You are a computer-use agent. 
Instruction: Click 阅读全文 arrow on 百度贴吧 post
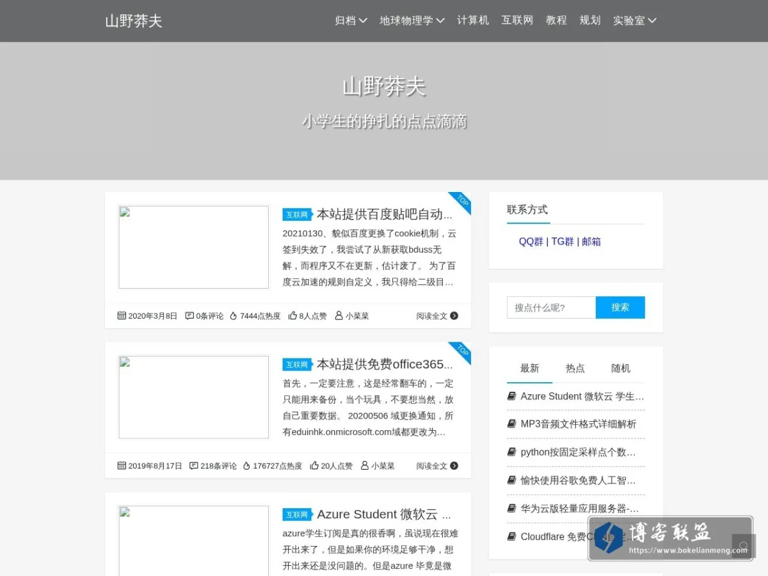coord(454,316)
